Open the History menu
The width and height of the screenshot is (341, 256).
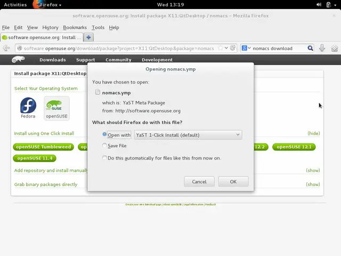(50, 27)
